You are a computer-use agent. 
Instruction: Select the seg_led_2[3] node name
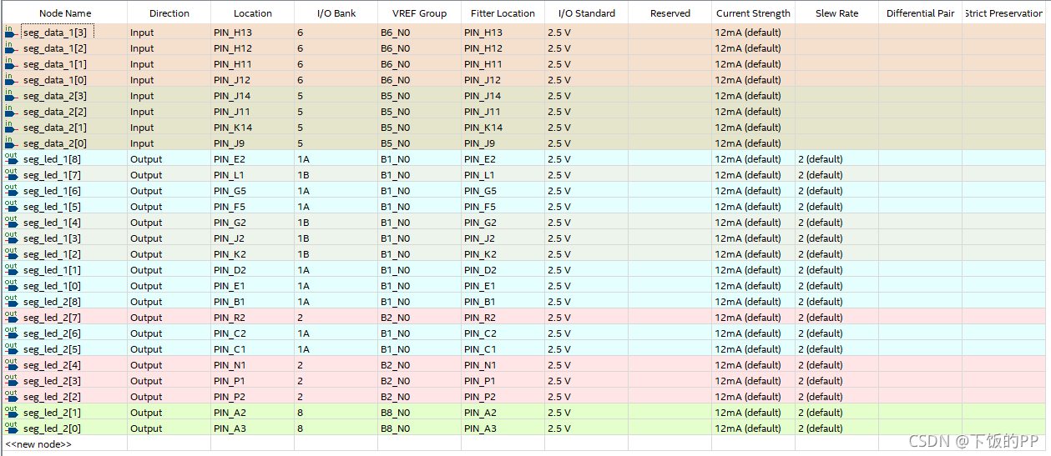(52, 380)
